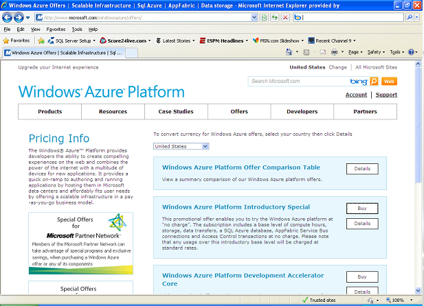The height and width of the screenshot is (306, 424).
Task: Open the Score24live.com favorites feed
Action: pos(125,40)
